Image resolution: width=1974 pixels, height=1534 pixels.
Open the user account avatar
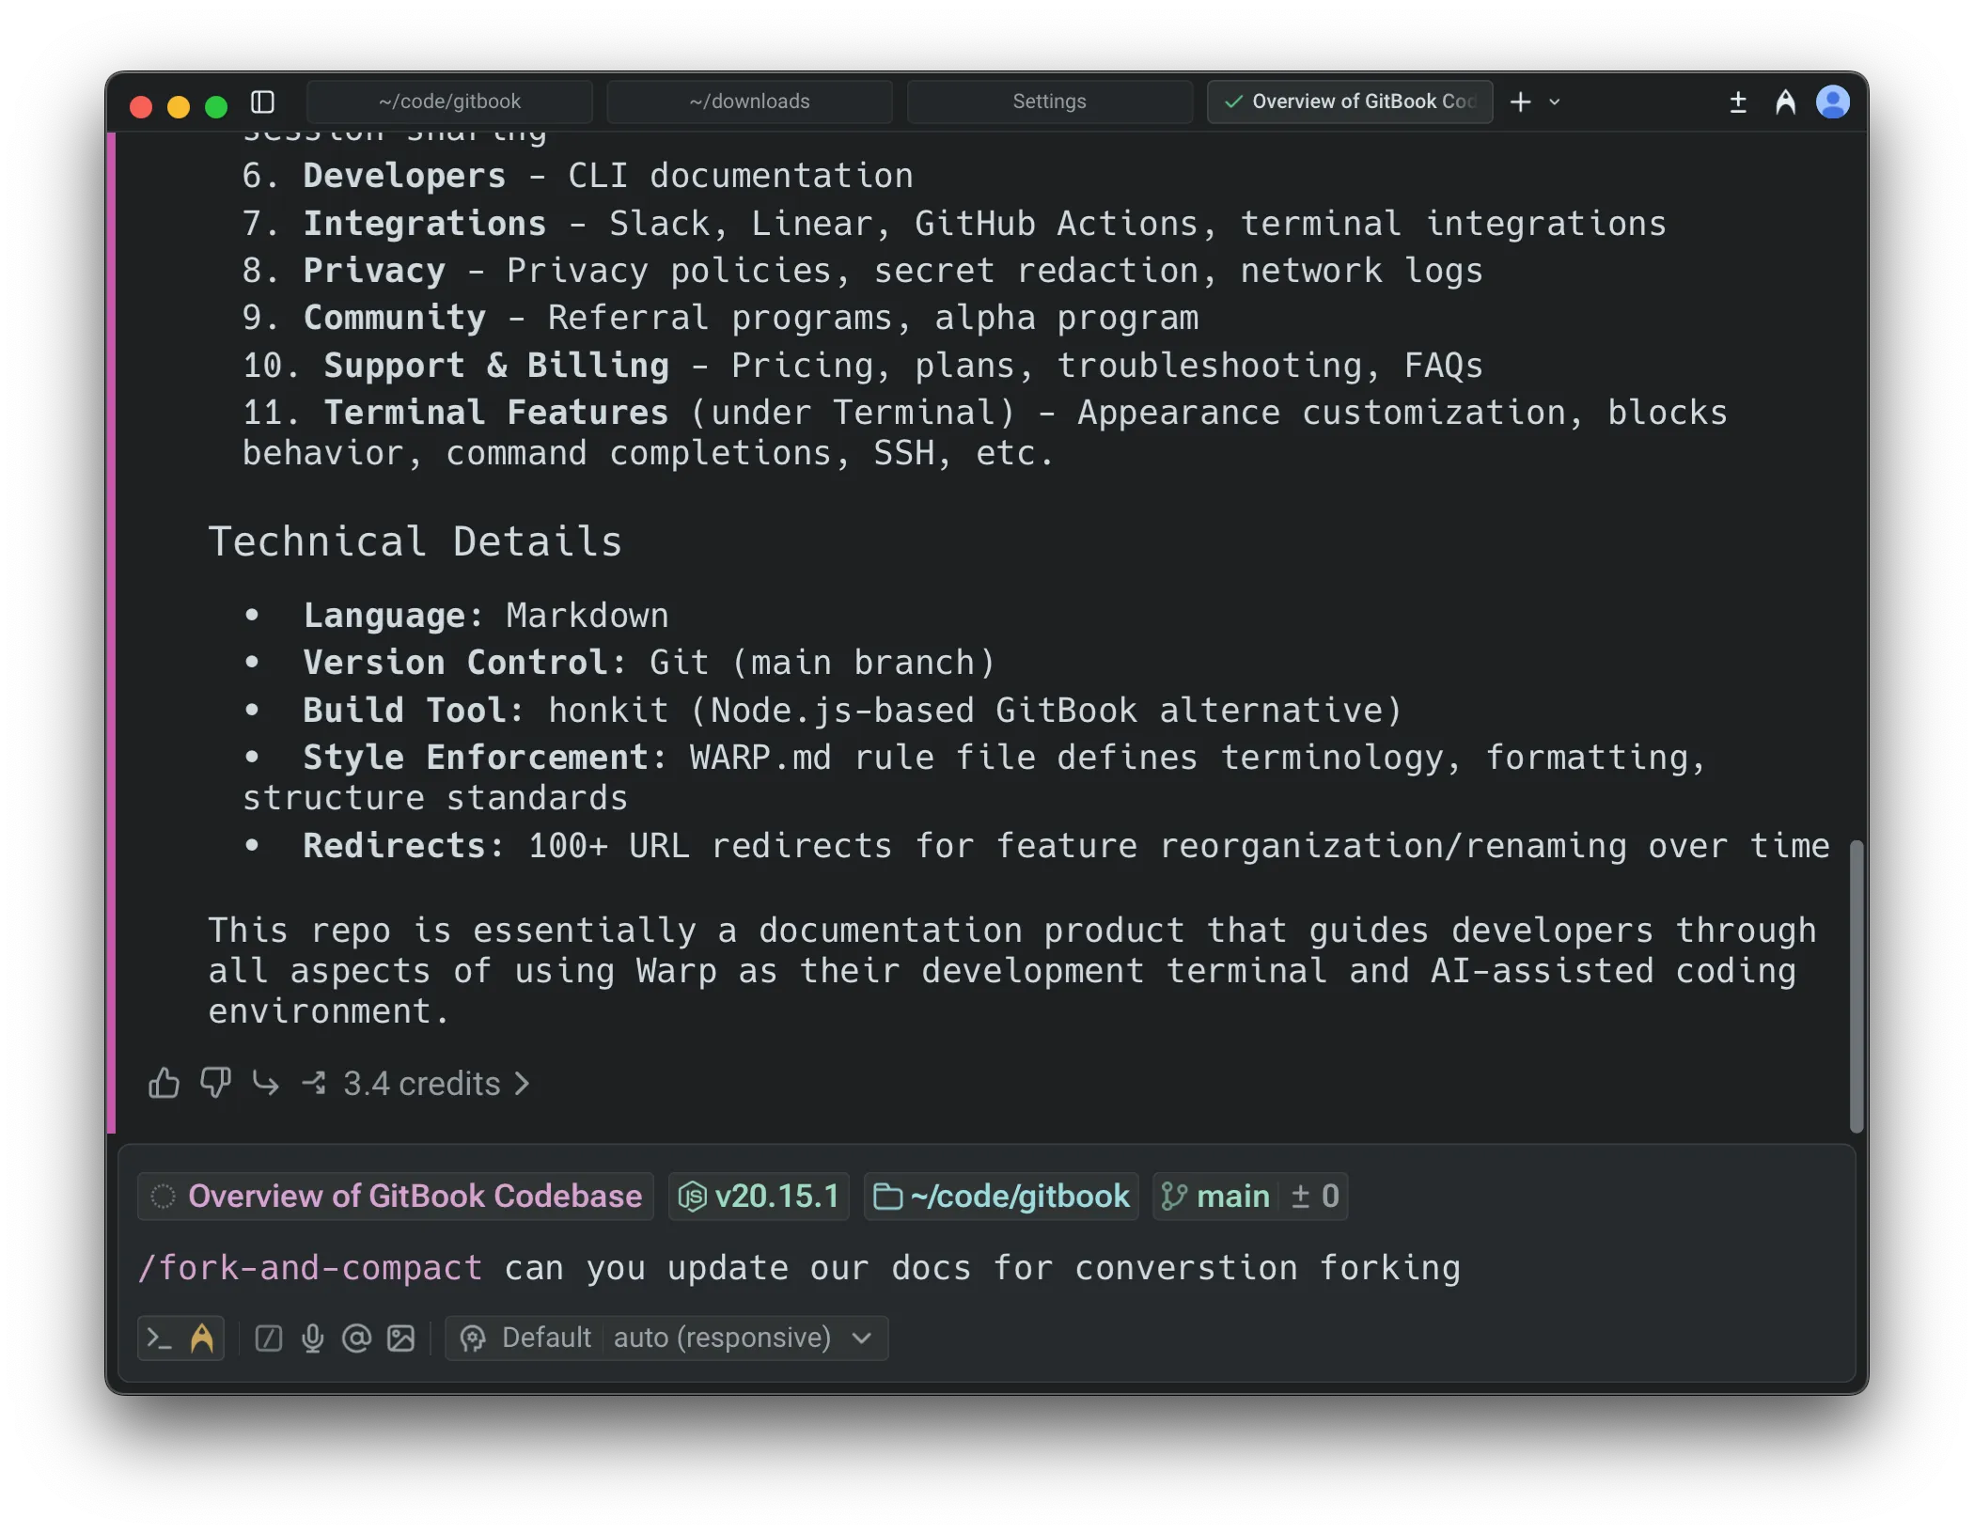tap(1833, 102)
